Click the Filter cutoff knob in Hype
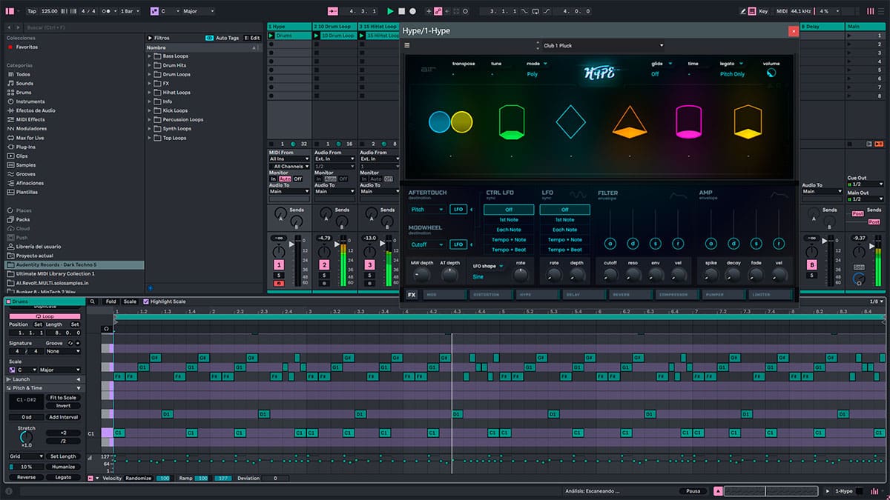Image resolution: width=890 pixels, height=500 pixels. point(610,275)
